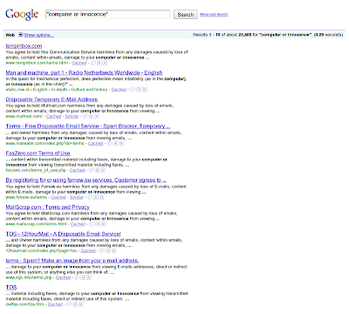Open the Advanced Search link
This screenshot has width=349, height=314.
(214, 14)
